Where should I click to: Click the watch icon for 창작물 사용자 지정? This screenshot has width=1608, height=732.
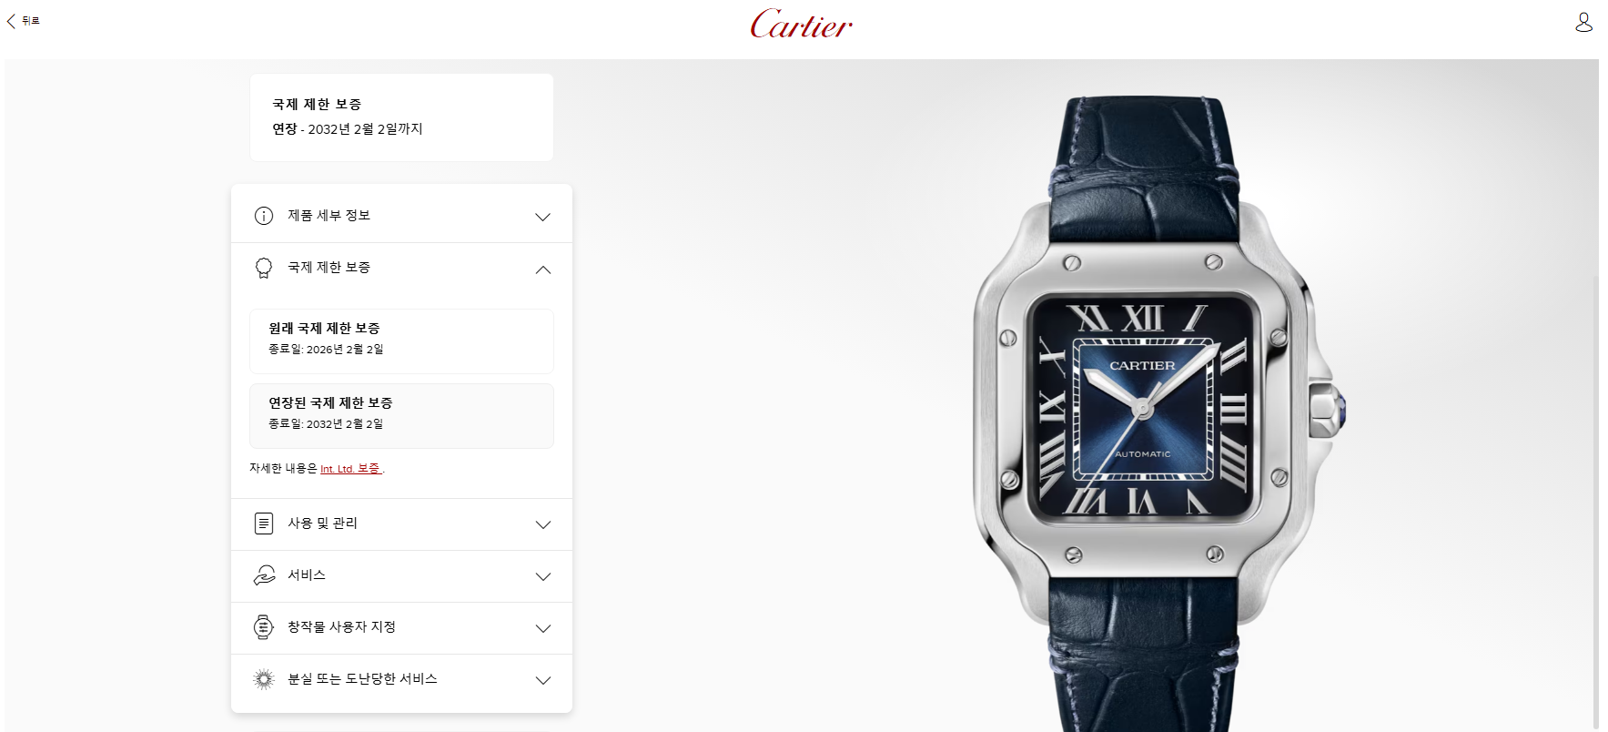pos(264,627)
